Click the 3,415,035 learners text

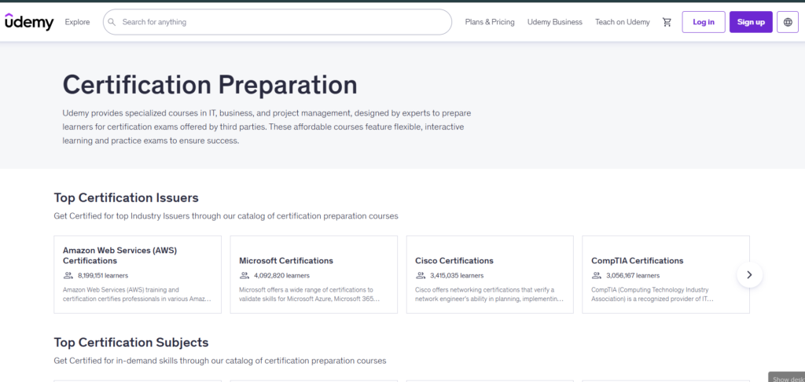tap(457, 276)
